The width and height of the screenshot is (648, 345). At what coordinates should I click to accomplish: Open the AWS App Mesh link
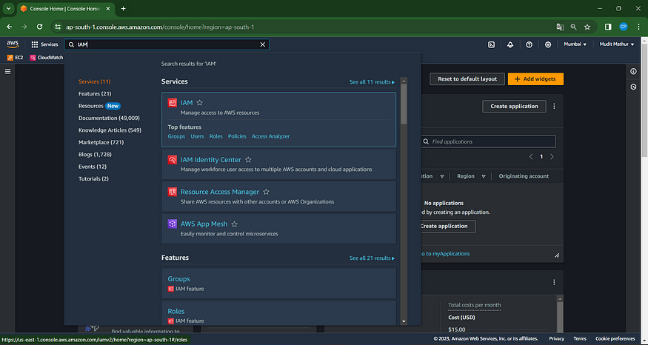click(204, 224)
